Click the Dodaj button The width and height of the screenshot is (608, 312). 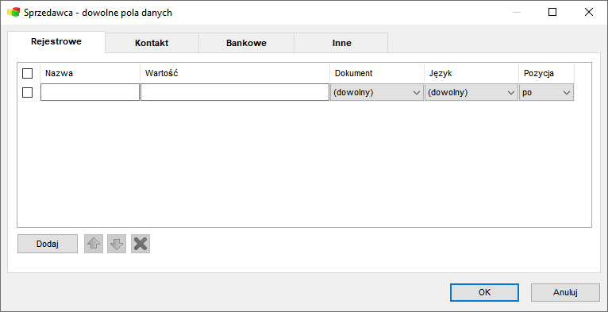click(x=48, y=244)
